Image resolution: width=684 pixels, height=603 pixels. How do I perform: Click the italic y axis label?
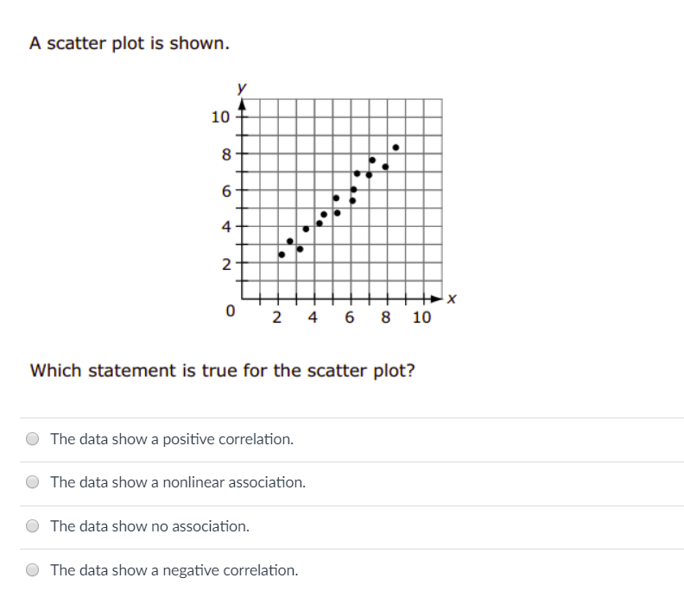click(242, 88)
